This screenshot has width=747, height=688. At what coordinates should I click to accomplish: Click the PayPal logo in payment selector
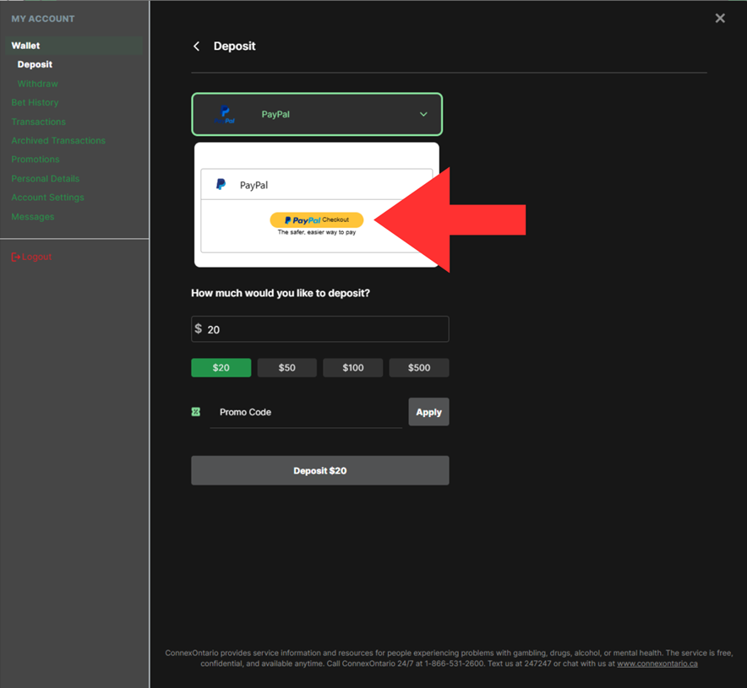224,114
